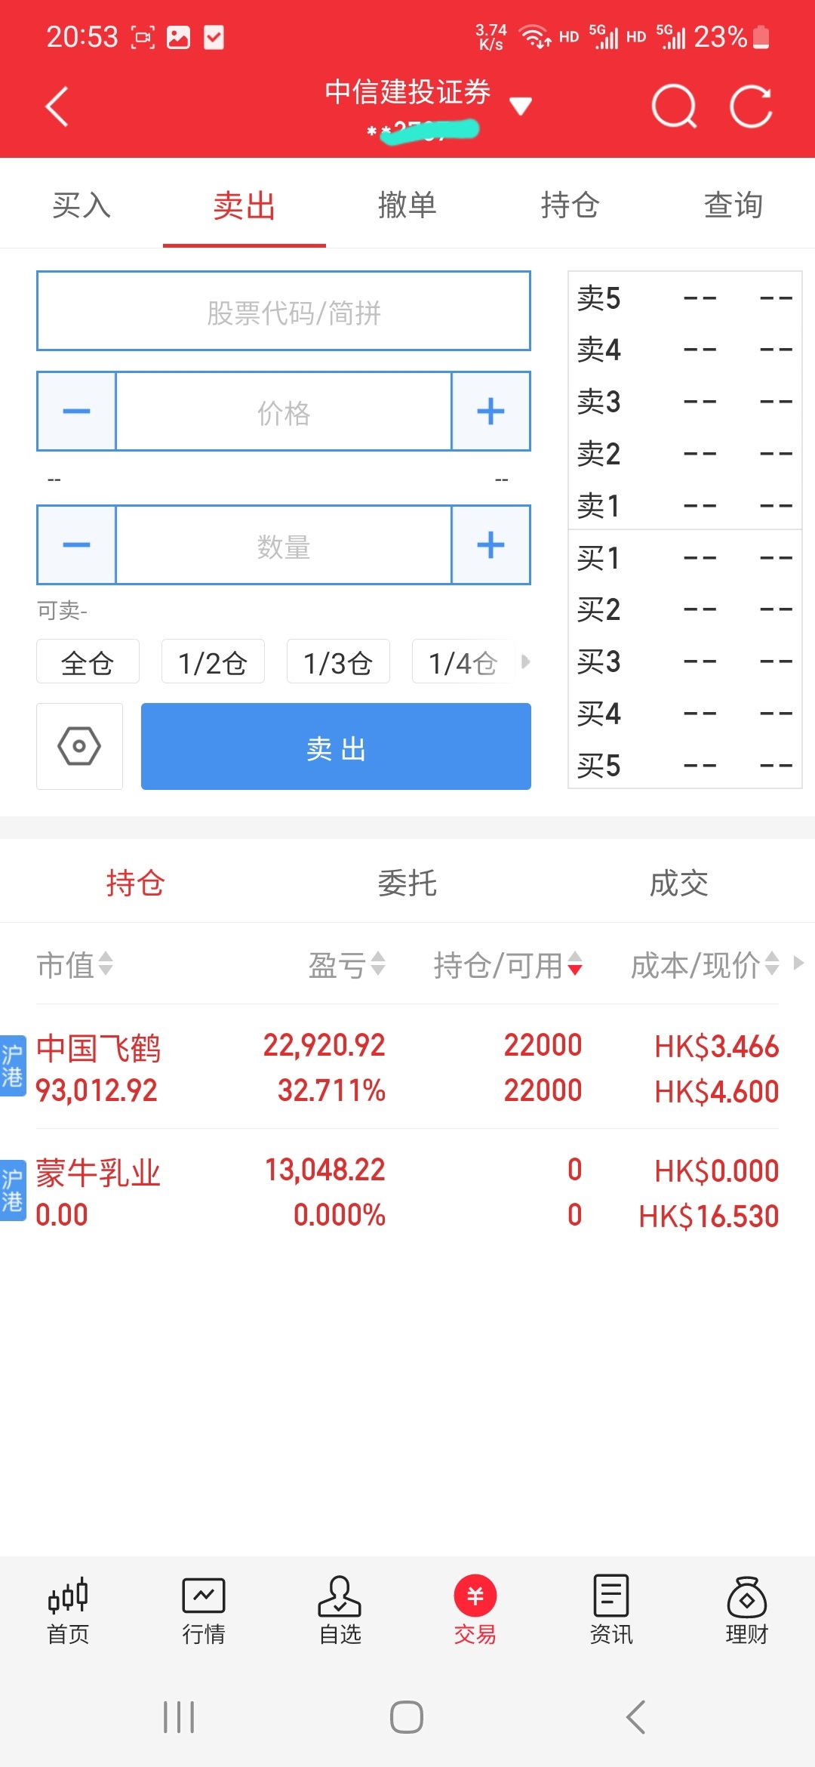Select the 蒙牛乳业 holding row
This screenshot has width=815, height=1767.
(x=407, y=1192)
